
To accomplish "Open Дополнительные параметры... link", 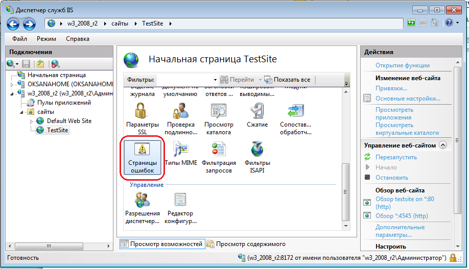I will click(400, 231).
